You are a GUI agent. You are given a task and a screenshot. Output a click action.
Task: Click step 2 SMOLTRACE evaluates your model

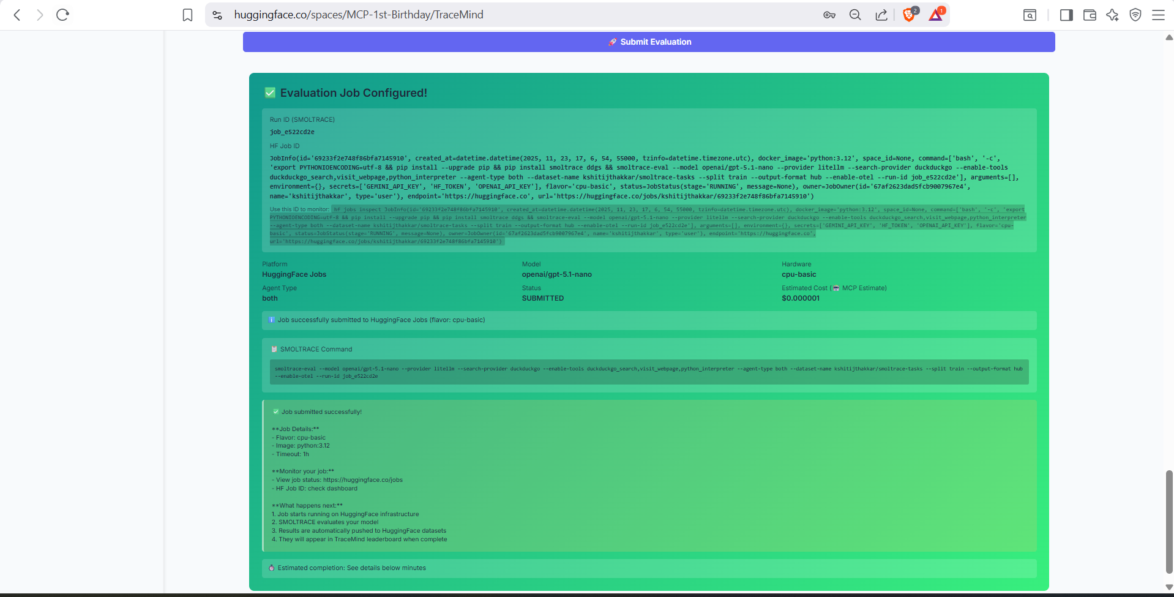click(x=325, y=522)
